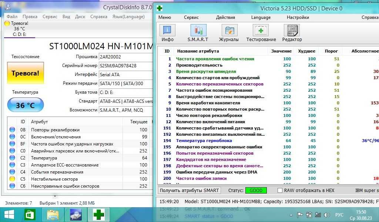This screenshot has height=222, width=379.
Task: Click the Прошивка field 2AR20002
Action: point(126,57)
